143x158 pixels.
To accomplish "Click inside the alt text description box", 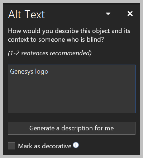I will pyautogui.click(x=72, y=89).
